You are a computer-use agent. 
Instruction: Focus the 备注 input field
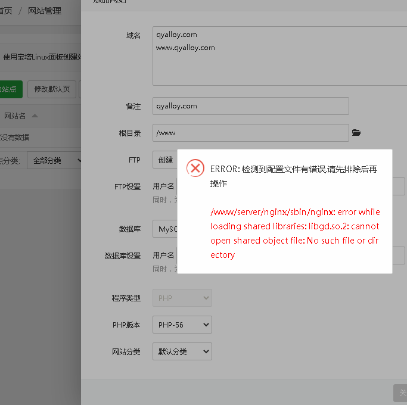click(x=250, y=106)
